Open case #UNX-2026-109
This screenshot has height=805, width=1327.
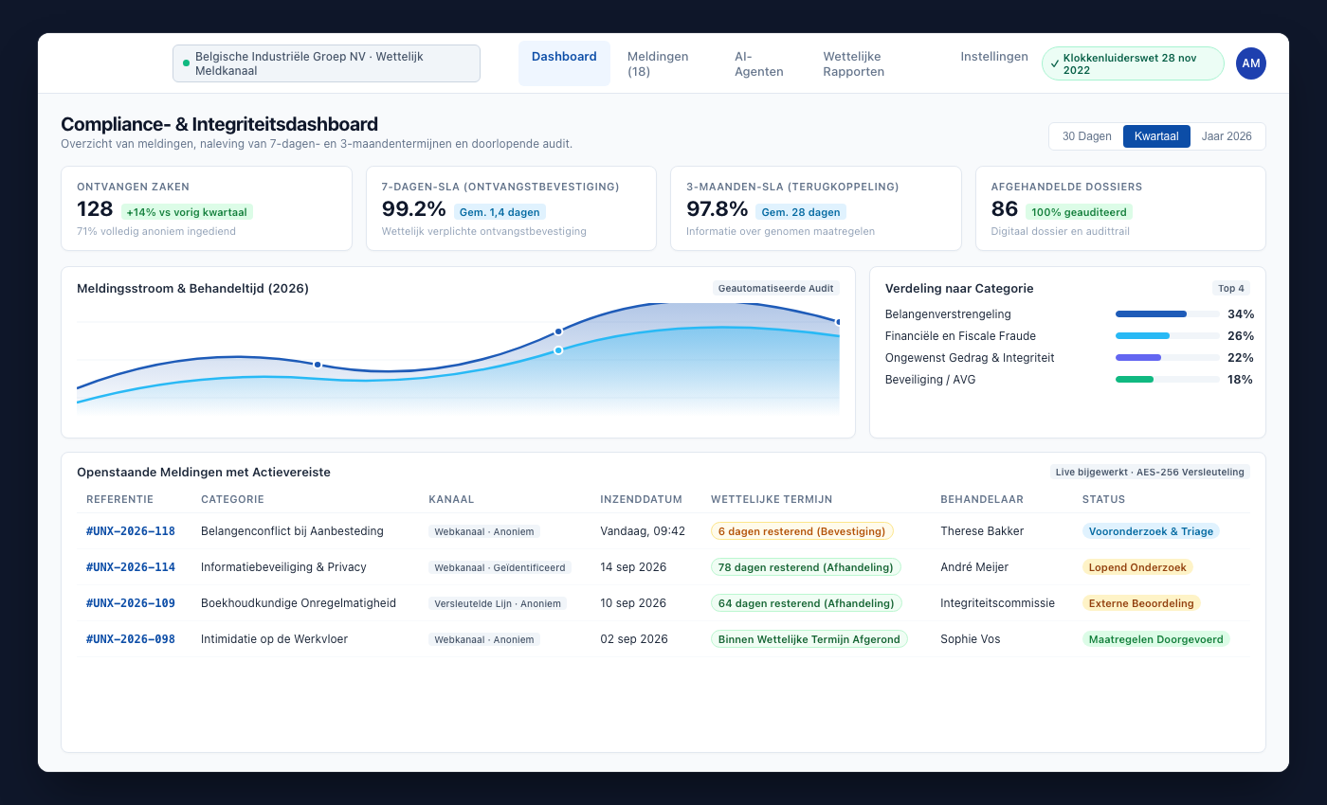131,603
